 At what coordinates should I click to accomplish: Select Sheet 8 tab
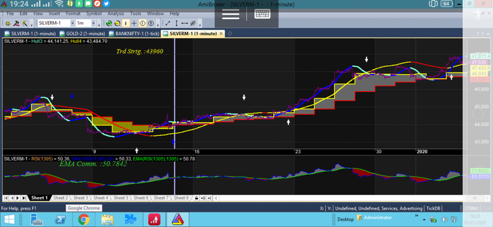click(181, 198)
